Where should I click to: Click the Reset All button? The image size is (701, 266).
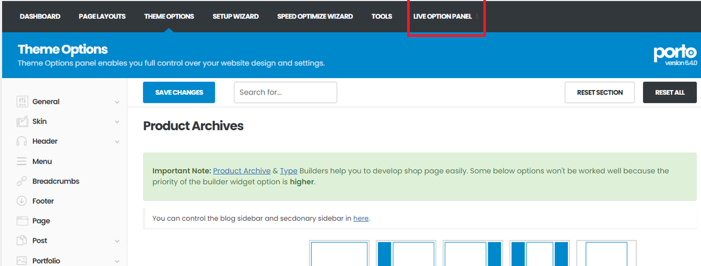(670, 92)
